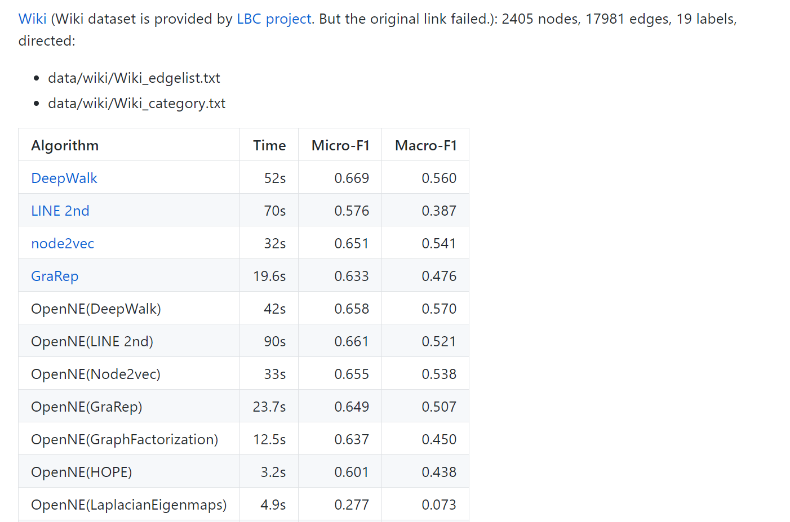Viewport: 790px width, 522px height.
Task: Open the LINE 2nd algorithm link
Action: pyautogui.click(x=60, y=211)
